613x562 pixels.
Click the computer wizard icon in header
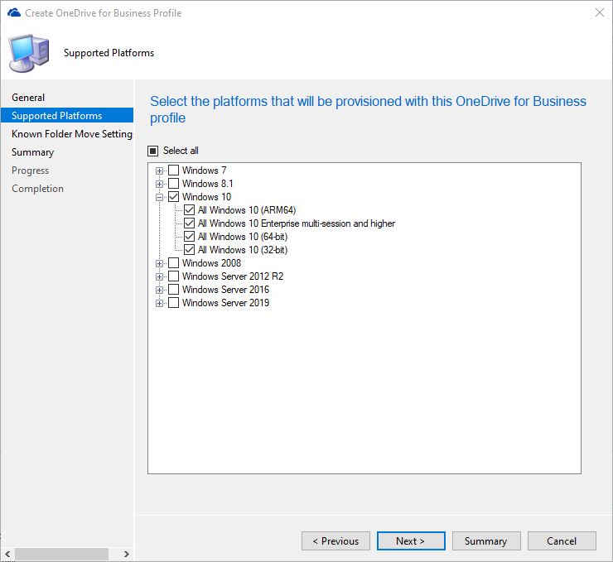pos(29,53)
